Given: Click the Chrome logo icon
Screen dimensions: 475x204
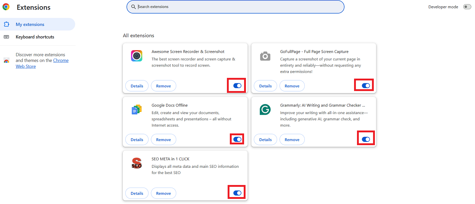Looking at the screenshot, I should pyautogui.click(x=6, y=7).
